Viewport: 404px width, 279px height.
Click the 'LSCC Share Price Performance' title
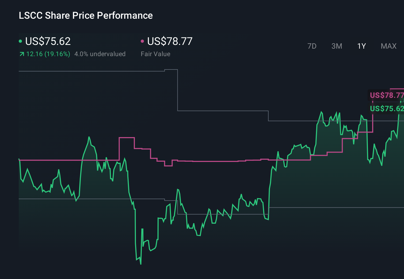[86, 15]
